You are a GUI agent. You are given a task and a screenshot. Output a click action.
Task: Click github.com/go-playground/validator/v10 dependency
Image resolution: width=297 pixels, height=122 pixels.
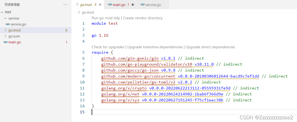coord(147,64)
